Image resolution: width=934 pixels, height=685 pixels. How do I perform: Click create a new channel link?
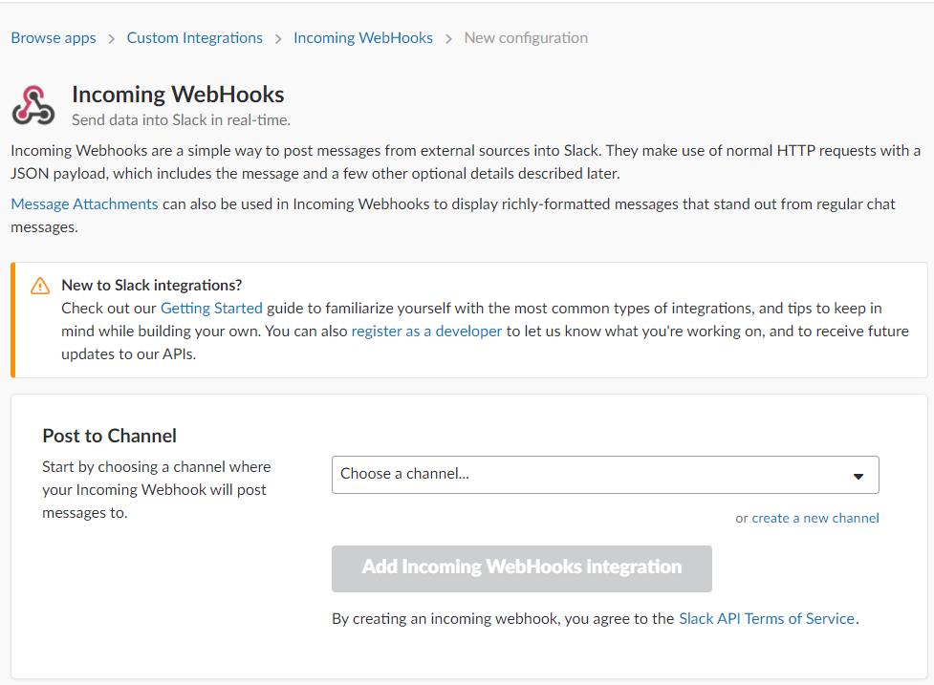[815, 518]
